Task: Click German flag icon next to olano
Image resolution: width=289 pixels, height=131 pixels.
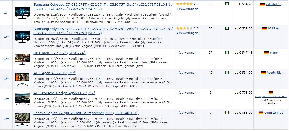Action: [x=266, y=53]
